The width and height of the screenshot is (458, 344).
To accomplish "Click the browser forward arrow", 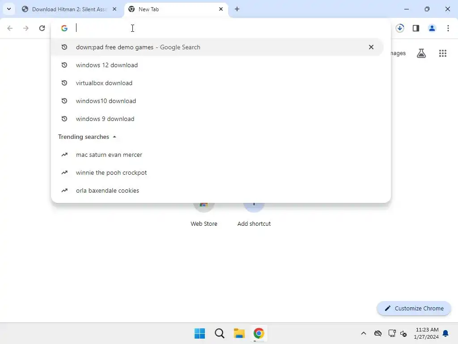I will (26, 28).
